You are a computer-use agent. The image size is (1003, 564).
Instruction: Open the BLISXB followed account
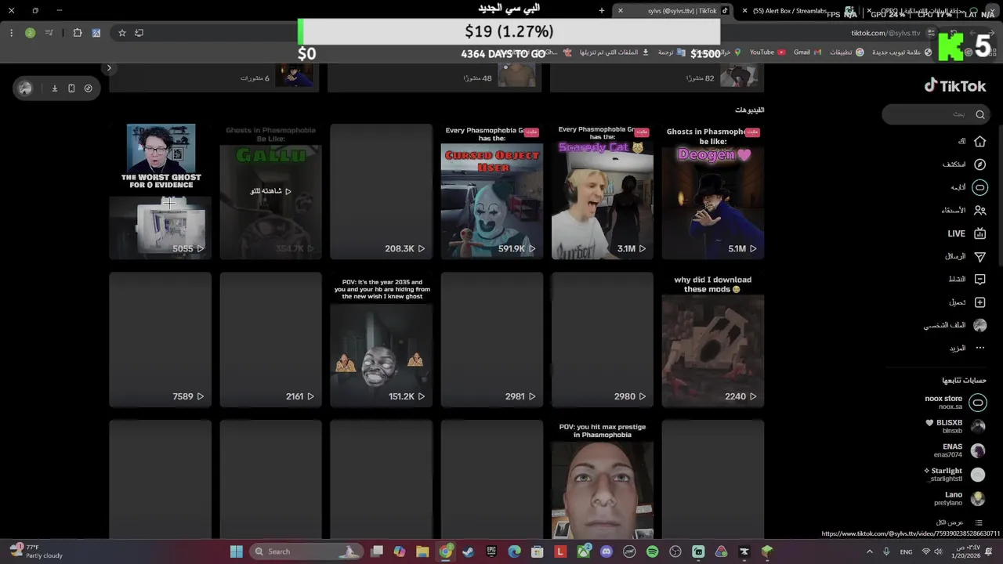tap(954, 426)
